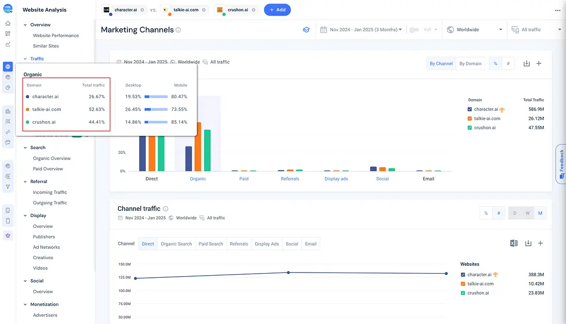This screenshot has width=566, height=324.
Task: Open the Worldwide country dropdown
Action: pos(474,30)
